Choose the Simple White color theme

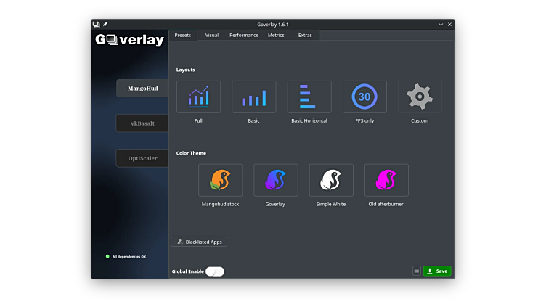point(331,180)
